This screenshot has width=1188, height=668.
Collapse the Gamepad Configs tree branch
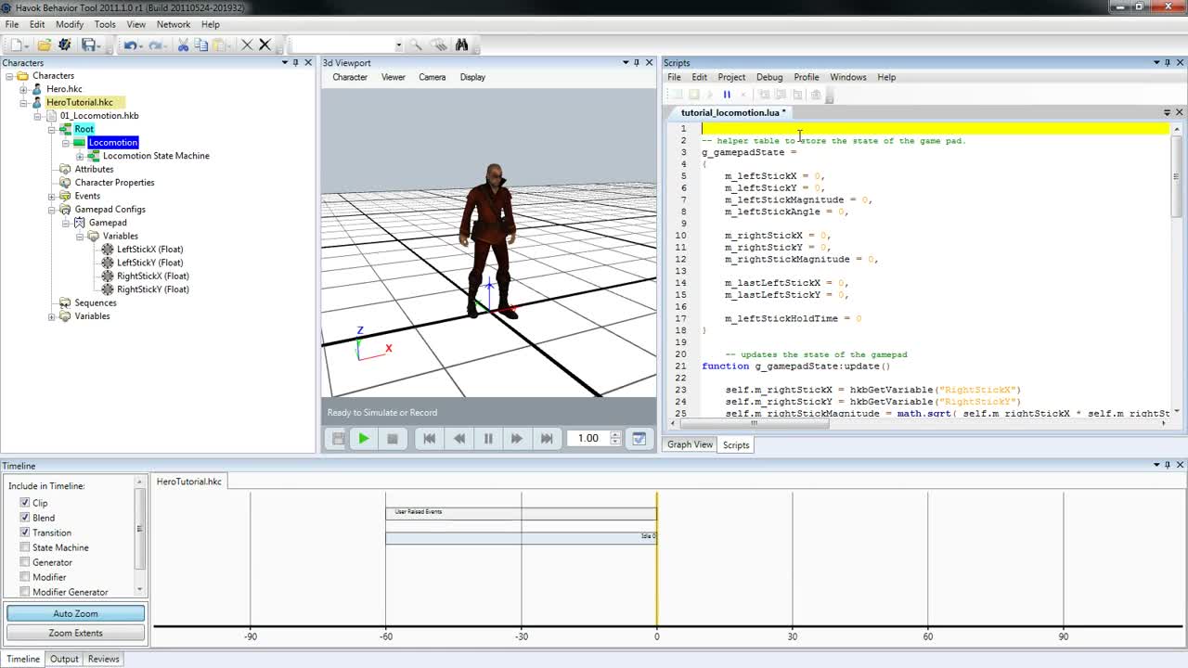click(52, 209)
